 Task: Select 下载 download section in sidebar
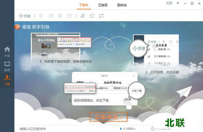coord(7,80)
